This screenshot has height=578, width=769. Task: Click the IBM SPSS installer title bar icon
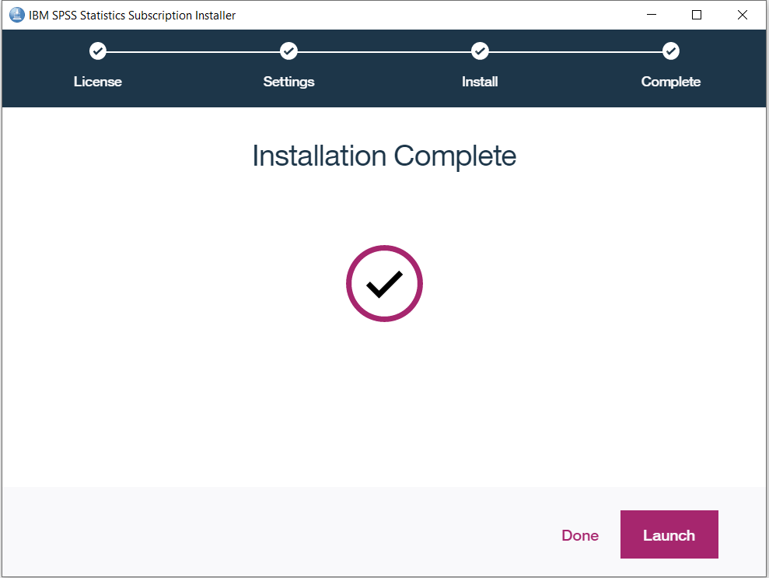tap(16, 14)
